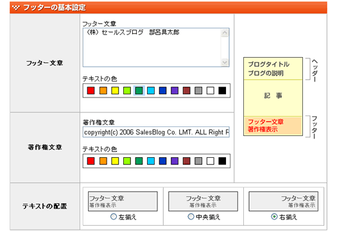Select lime green swatch for footer text color
The width and height of the screenshot is (337, 231).
tap(127, 90)
